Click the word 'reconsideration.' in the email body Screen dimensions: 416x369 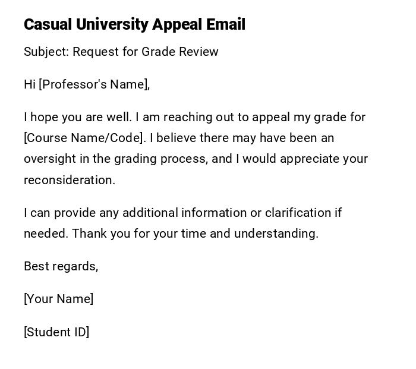click(x=70, y=180)
